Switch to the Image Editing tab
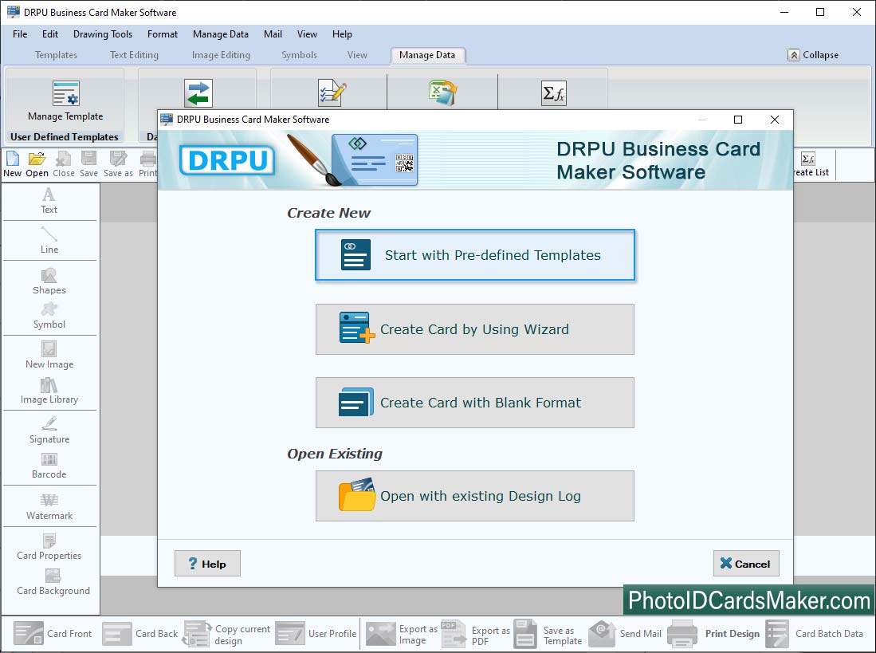Viewport: 876px width, 653px height. click(221, 55)
